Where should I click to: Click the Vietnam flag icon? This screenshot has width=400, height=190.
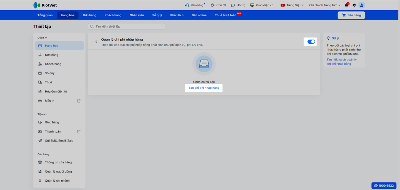click(x=283, y=5)
